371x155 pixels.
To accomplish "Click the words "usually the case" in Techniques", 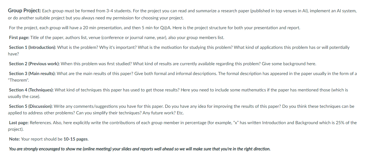I will pos(23,97).
